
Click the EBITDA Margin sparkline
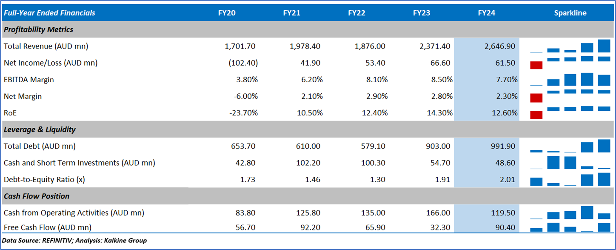tap(570, 80)
